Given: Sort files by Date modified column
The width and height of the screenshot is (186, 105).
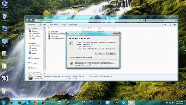Looking at the screenshot, I should [87, 28].
